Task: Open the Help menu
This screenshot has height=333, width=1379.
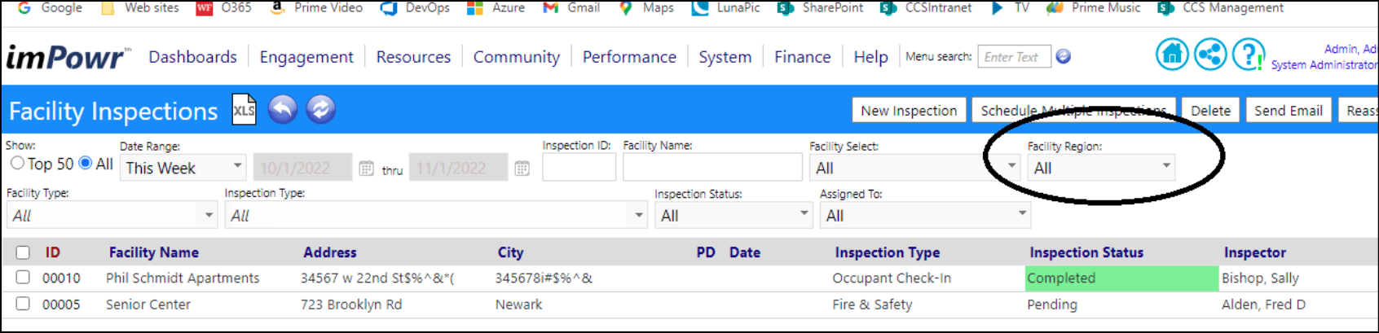Action: point(870,57)
